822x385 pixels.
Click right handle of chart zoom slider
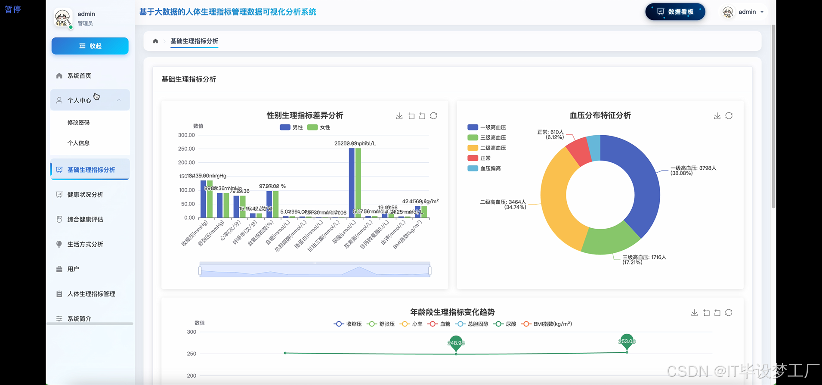(x=430, y=270)
